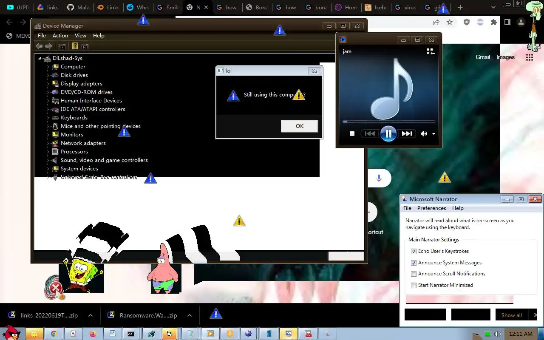Image resolution: width=544 pixels, height=340 pixels.
Task: Mute the media player speaker icon
Action: (424, 133)
